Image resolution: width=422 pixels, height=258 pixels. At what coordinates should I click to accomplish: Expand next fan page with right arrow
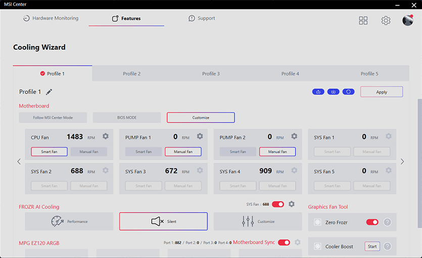(402, 162)
